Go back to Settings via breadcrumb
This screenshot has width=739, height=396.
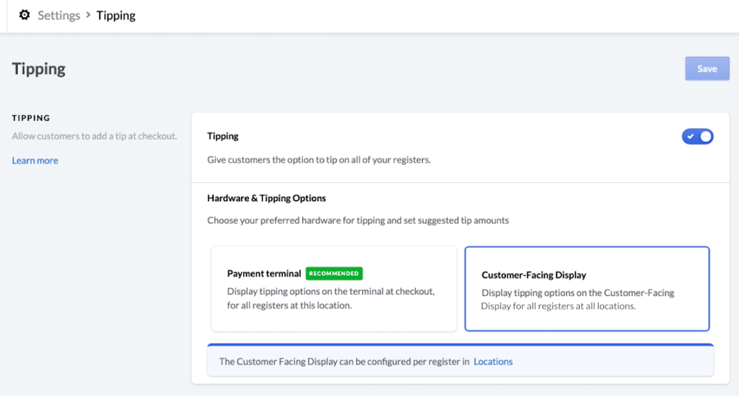point(59,15)
